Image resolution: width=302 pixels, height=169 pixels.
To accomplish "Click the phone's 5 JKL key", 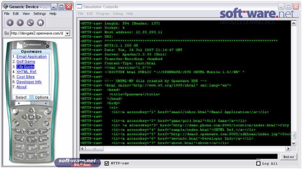I will 31,140.
